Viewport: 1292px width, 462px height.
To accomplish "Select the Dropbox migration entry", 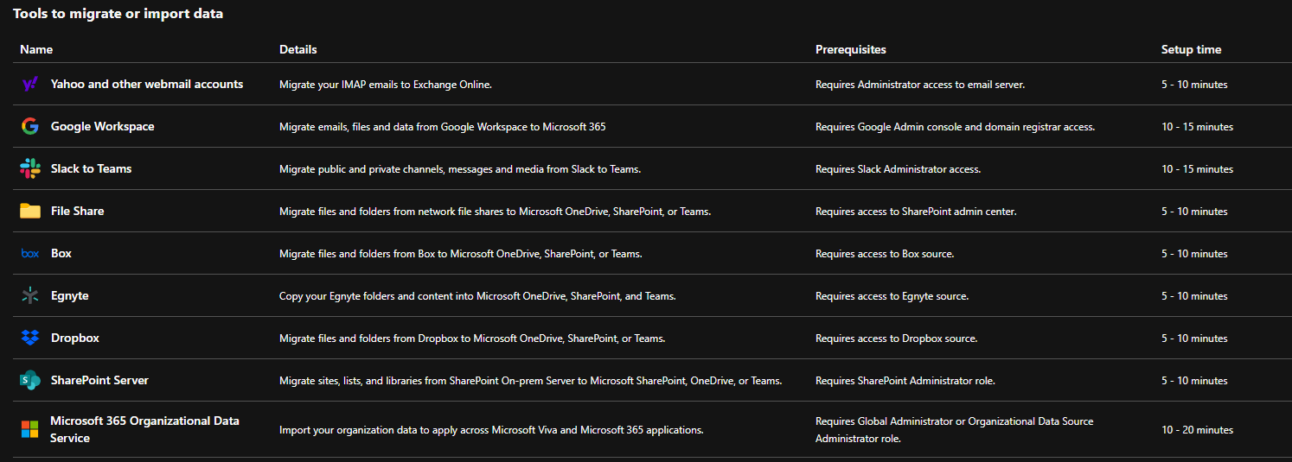I will 74,338.
